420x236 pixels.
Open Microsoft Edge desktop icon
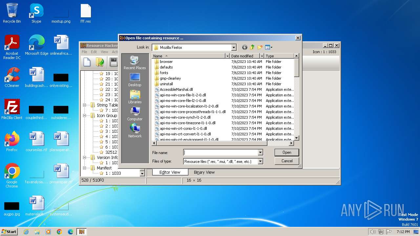coord(36,45)
